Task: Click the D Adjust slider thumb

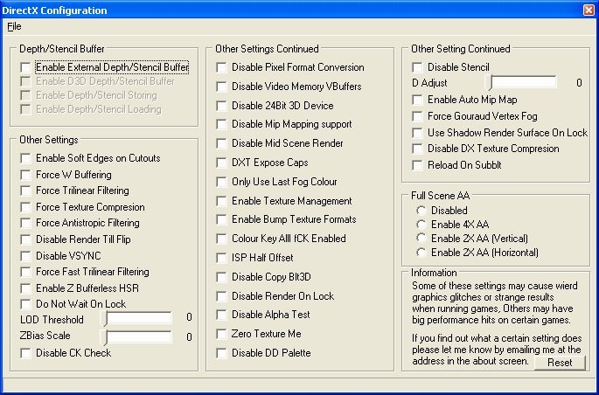Action: pos(491,82)
